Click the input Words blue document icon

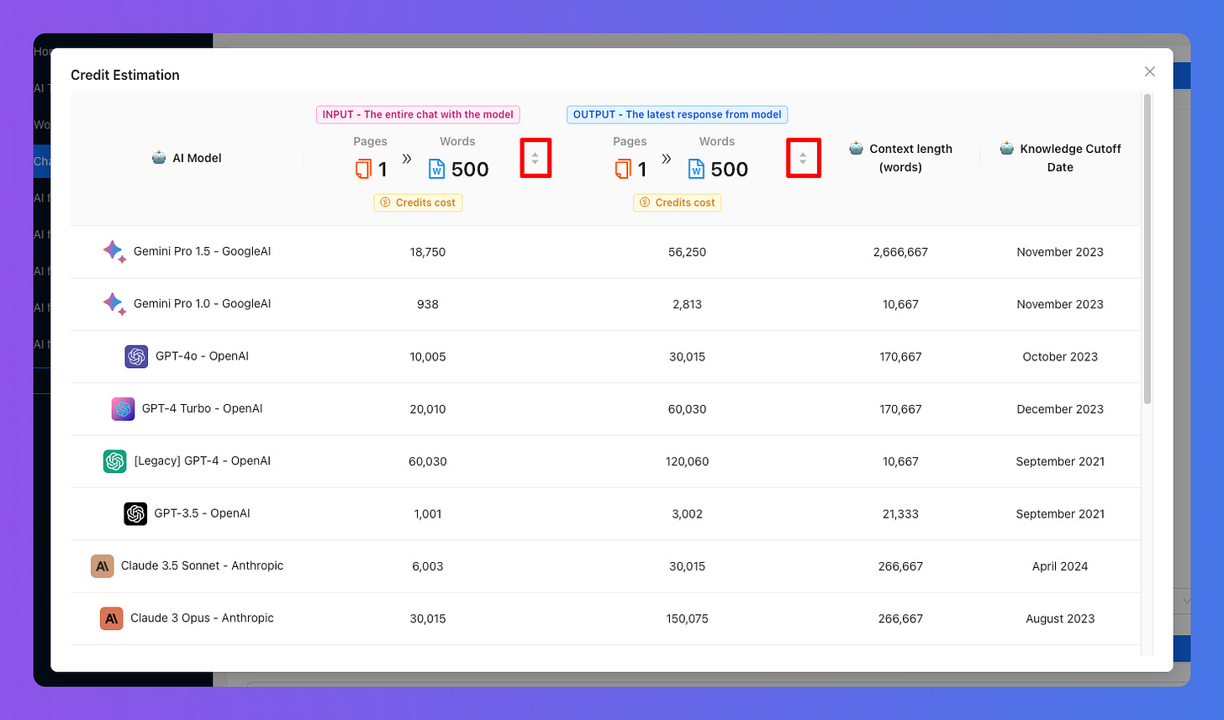(437, 169)
